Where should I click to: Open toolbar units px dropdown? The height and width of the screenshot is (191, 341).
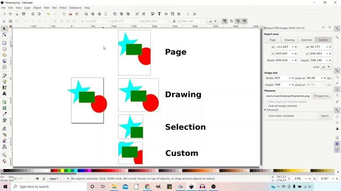[x=213, y=21]
